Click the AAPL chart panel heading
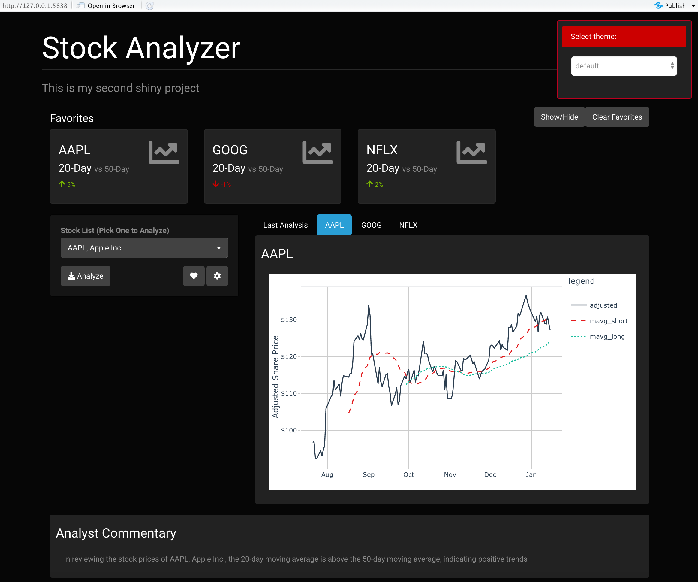 [277, 254]
